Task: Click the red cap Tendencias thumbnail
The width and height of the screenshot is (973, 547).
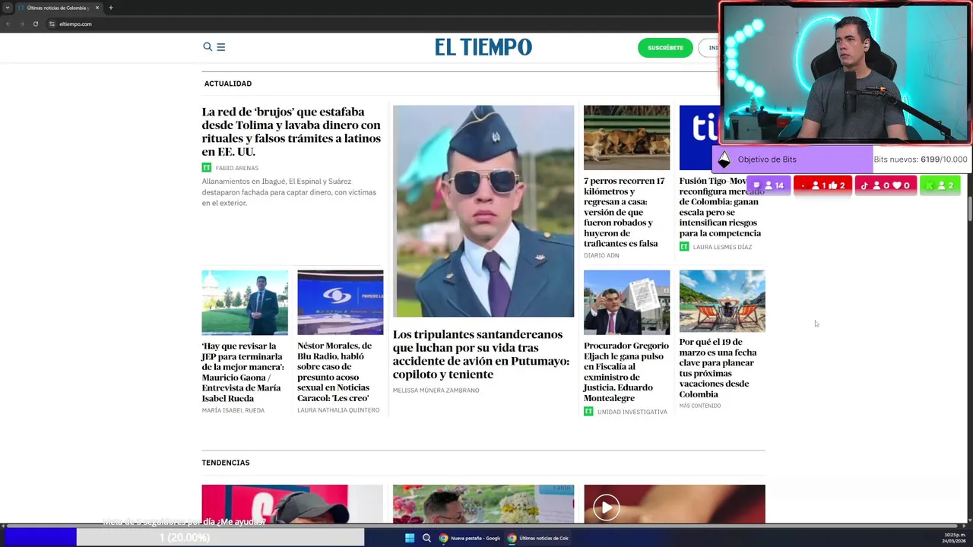Action: 292,504
